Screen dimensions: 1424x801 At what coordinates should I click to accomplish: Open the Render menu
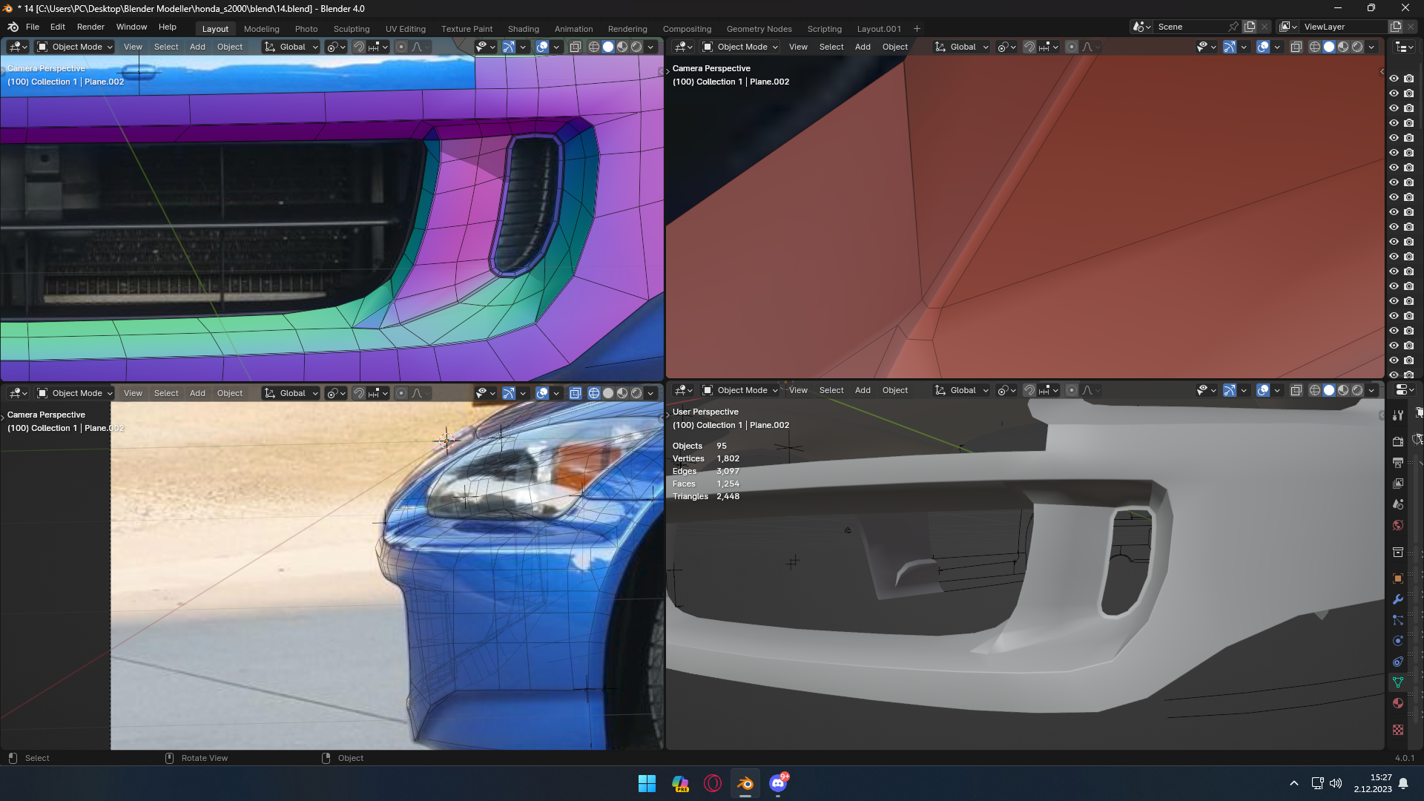pyautogui.click(x=90, y=27)
